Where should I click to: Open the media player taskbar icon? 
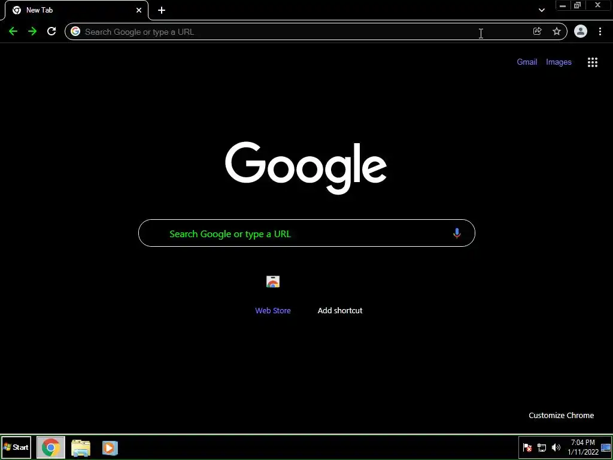pyautogui.click(x=110, y=447)
